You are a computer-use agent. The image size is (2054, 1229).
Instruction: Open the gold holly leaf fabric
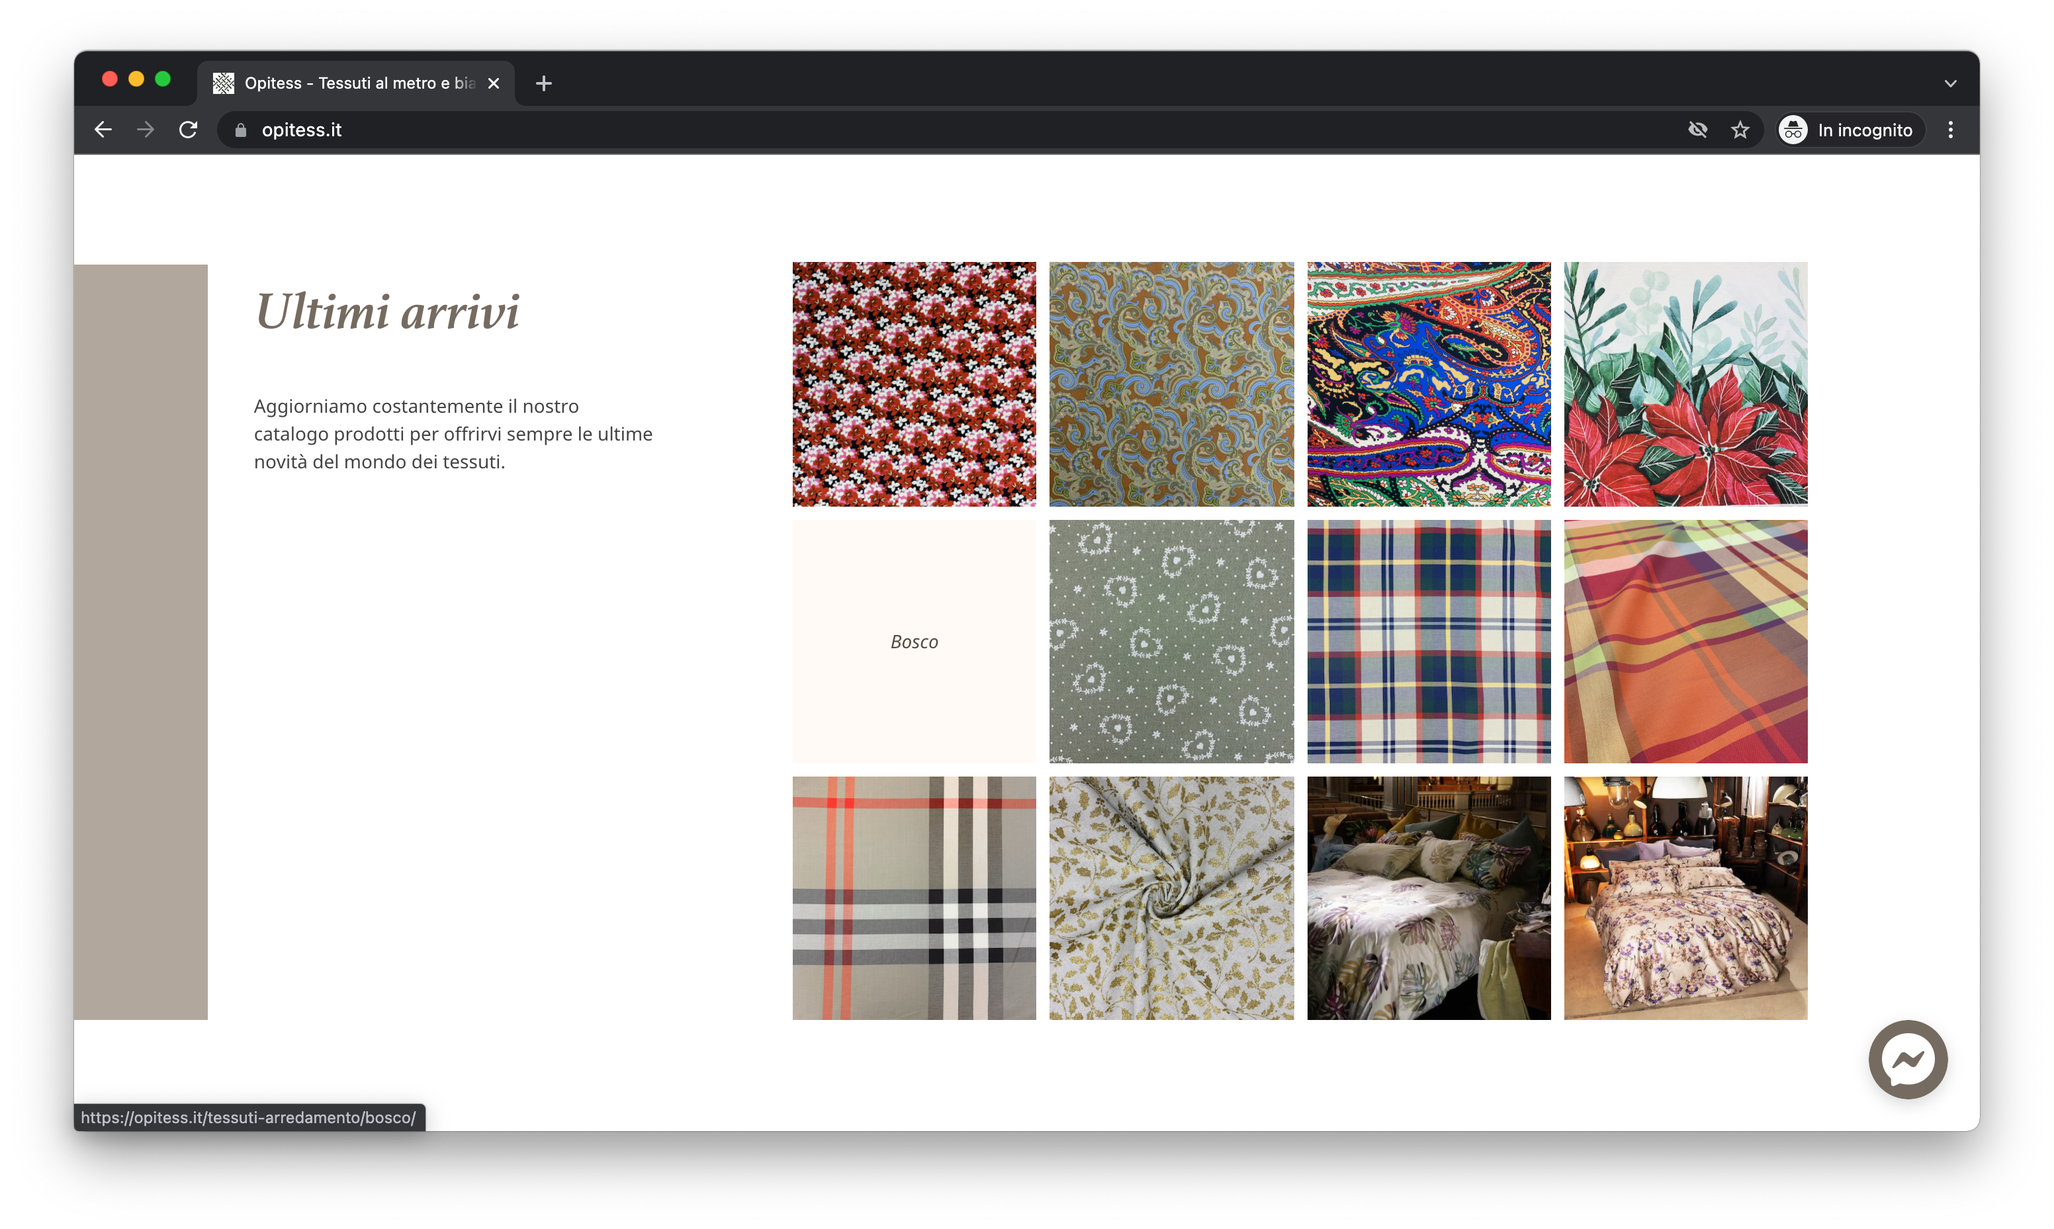pyautogui.click(x=1171, y=898)
